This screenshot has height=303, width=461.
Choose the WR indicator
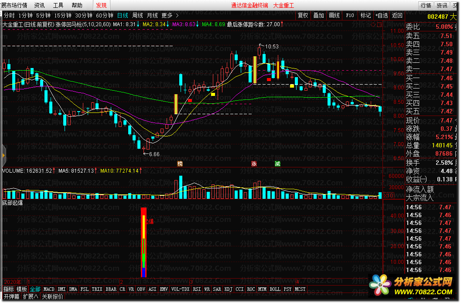[x=207, y=289]
